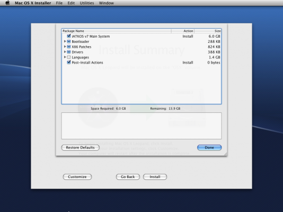Image resolution: width=283 pixels, height=212 pixels.
Task: Toggle the Bootloader package checkbox
Action: tap(68, 41)
